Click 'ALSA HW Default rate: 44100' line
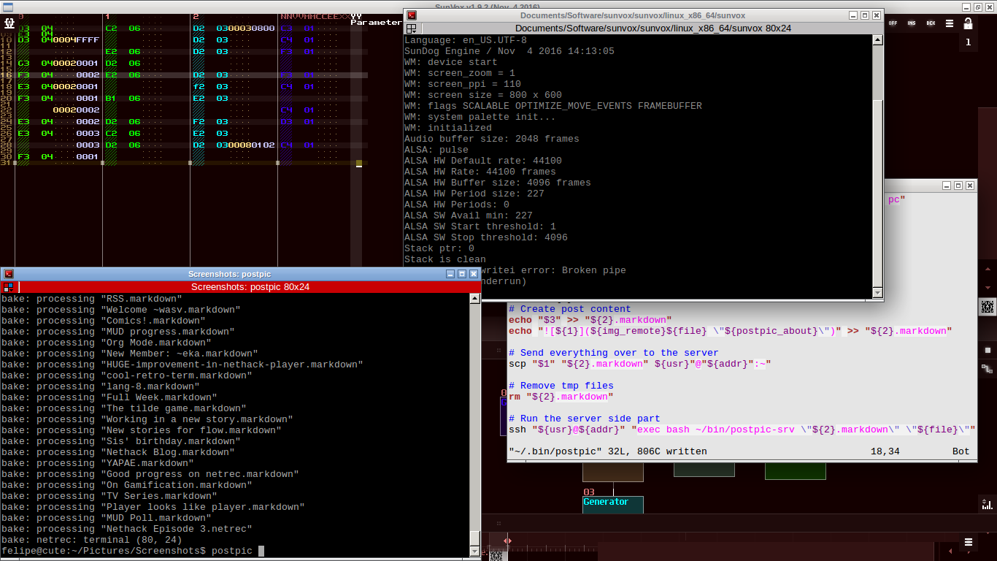This screenshot has width=997, height=561. point(483,161)
